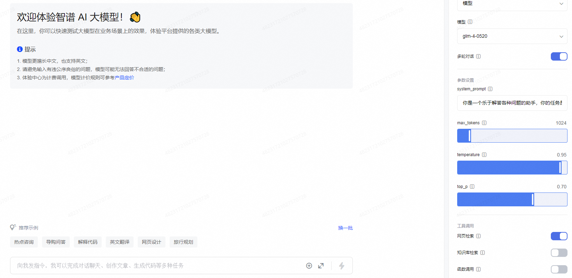Screen dimensions: 572x278
Task: Adjust the temperature slider handle
Action: pos(560,168)
